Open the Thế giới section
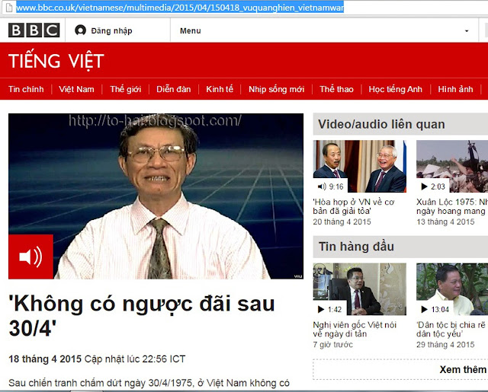 point(126,89)
